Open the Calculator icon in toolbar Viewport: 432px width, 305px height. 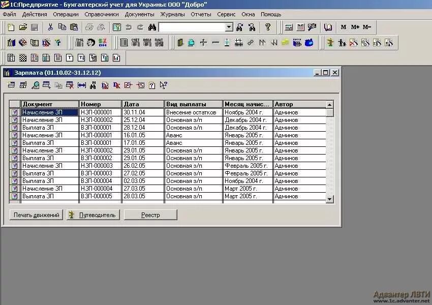click(x=289, y=27)
